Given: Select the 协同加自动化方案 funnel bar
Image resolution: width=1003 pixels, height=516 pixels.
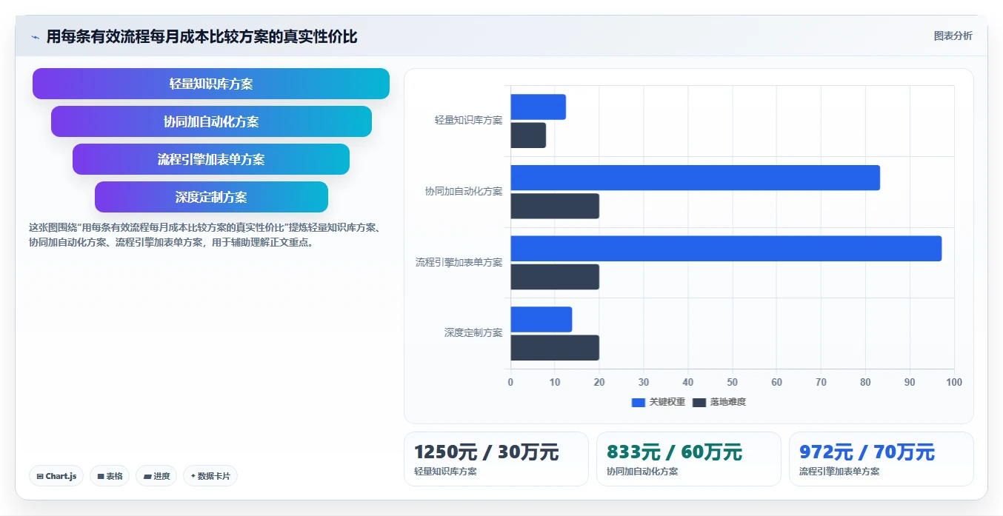Looking at the screenshot, I should coord(211,121).
